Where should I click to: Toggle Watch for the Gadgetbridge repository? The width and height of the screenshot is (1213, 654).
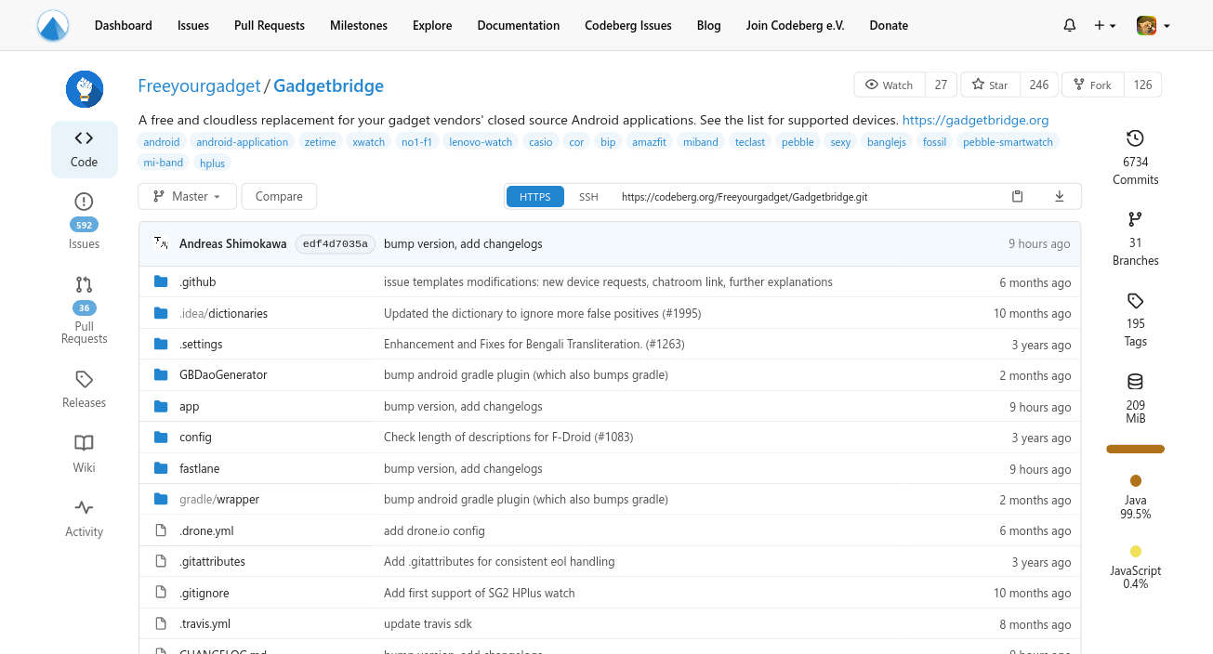pyautogui.click(x=889, y=84)
